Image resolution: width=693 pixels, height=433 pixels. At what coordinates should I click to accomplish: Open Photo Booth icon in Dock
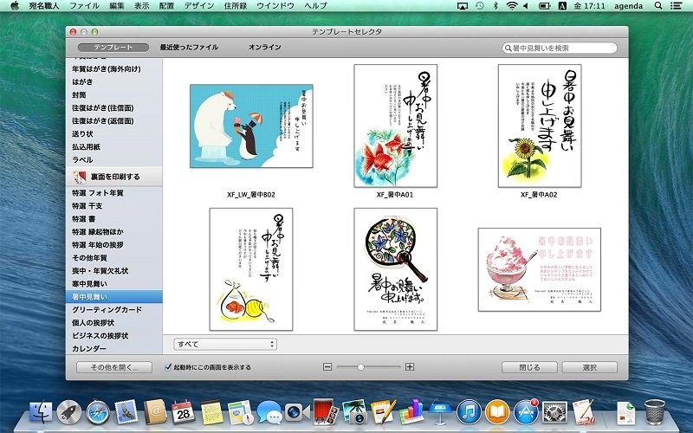tap(326, 412)
